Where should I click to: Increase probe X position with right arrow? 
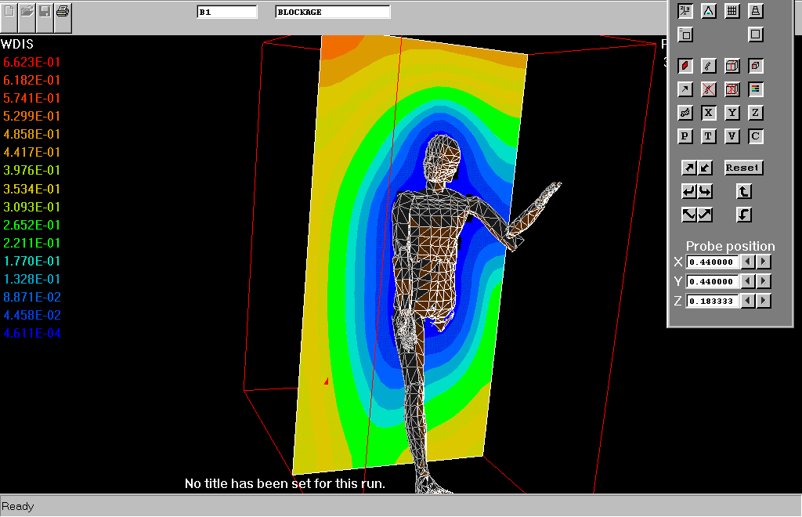764,262
